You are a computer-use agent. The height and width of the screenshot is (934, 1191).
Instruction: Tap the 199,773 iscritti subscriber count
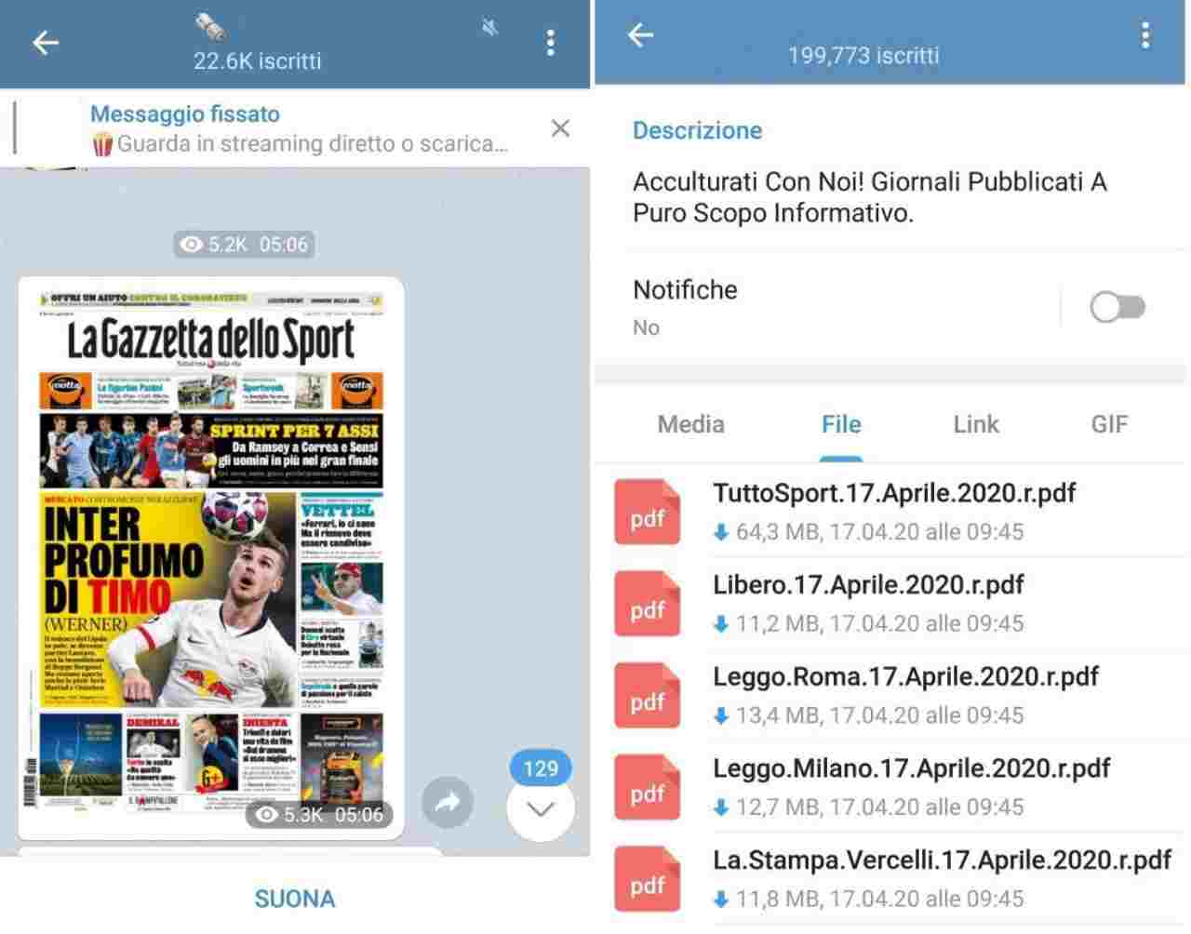(863, 56)
